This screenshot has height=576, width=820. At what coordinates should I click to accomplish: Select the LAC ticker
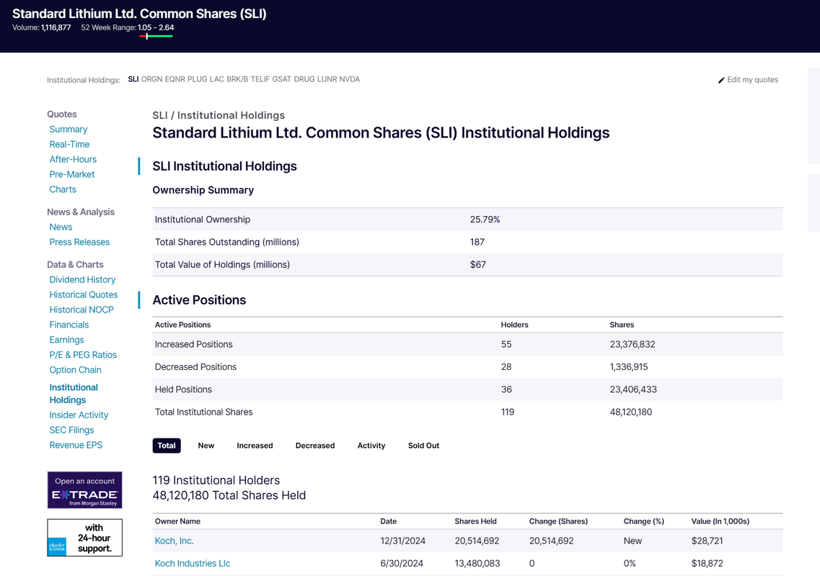click(217, 79)
